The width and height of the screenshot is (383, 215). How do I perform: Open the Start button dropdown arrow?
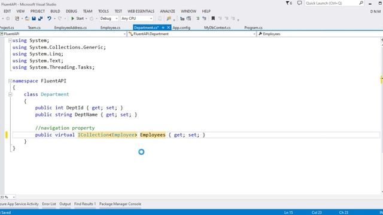(86, 19)
